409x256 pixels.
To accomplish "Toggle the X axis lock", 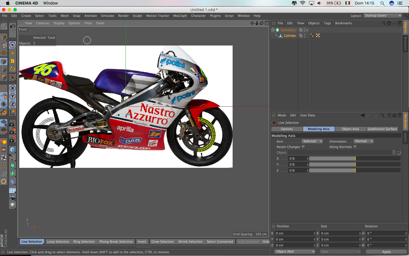I will click(12, 88).
